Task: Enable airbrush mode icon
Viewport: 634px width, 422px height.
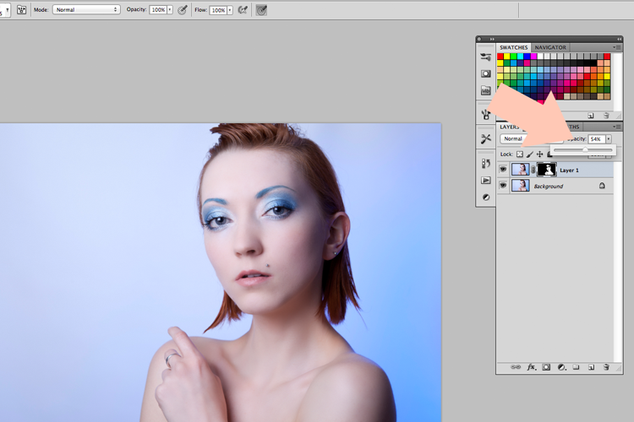Action: [x=243, y=10]
